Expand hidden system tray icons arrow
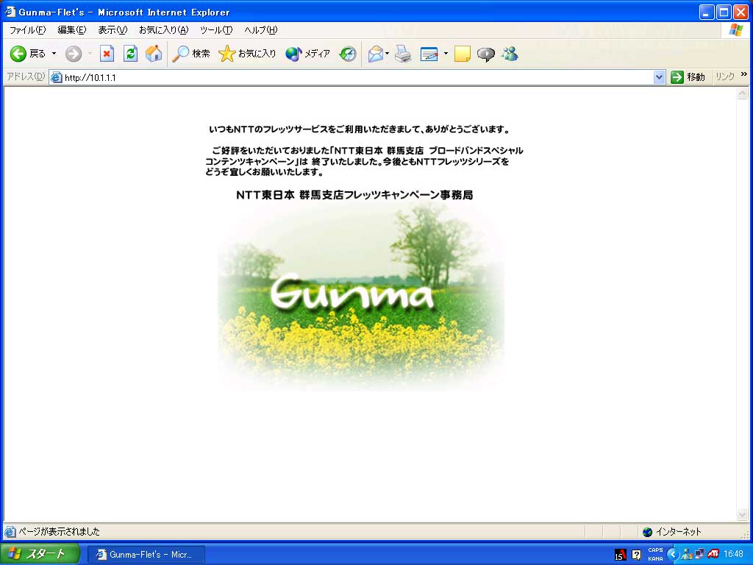This screenshot has width=753, height=565. point(672,555)
